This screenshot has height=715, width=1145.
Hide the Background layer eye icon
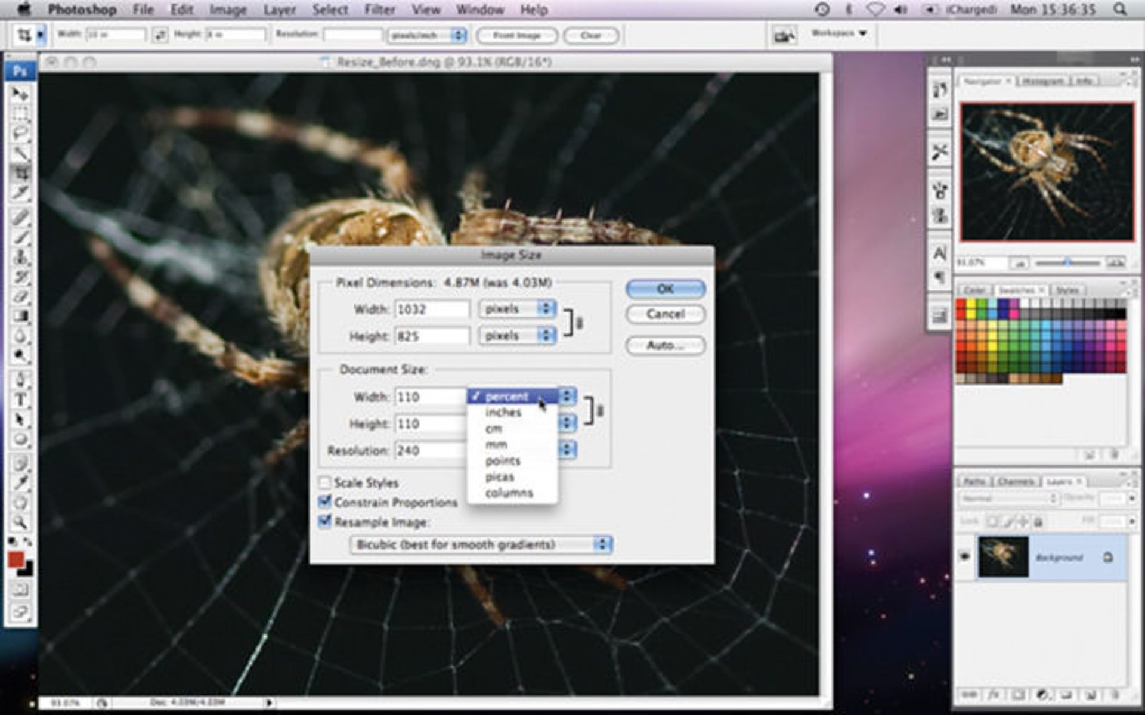click(965, 557)
